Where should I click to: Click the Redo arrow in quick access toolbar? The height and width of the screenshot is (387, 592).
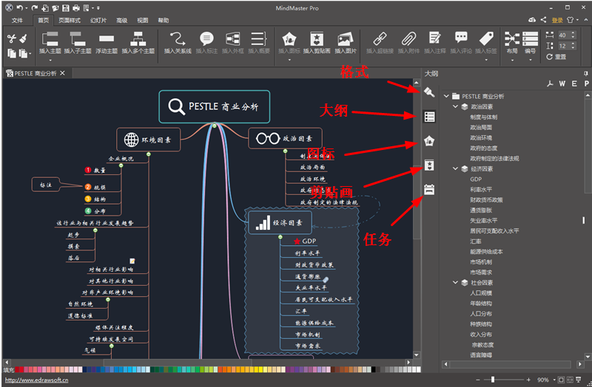tap(34, 7)
